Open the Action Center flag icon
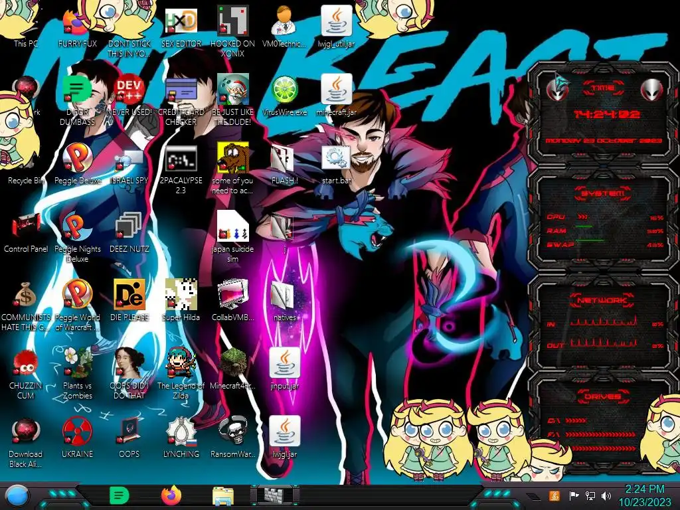The image size is (680, 510). click(574, 495)
